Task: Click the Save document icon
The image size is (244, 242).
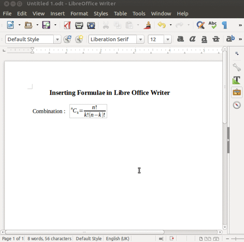Action: click(46, 25)
